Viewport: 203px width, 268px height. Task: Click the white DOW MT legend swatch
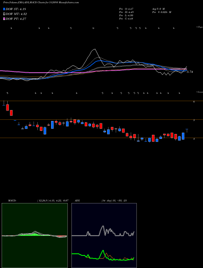(x=4, y=14)
